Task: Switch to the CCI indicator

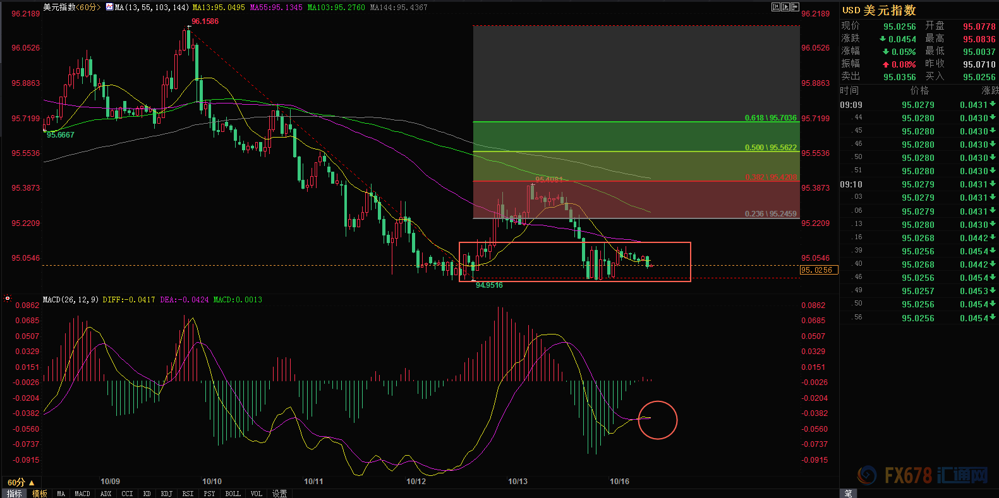Action: 127,494
